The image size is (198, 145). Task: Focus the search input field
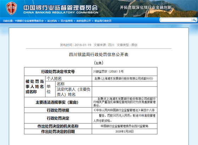pyautogui.click(x=176, y=20)
